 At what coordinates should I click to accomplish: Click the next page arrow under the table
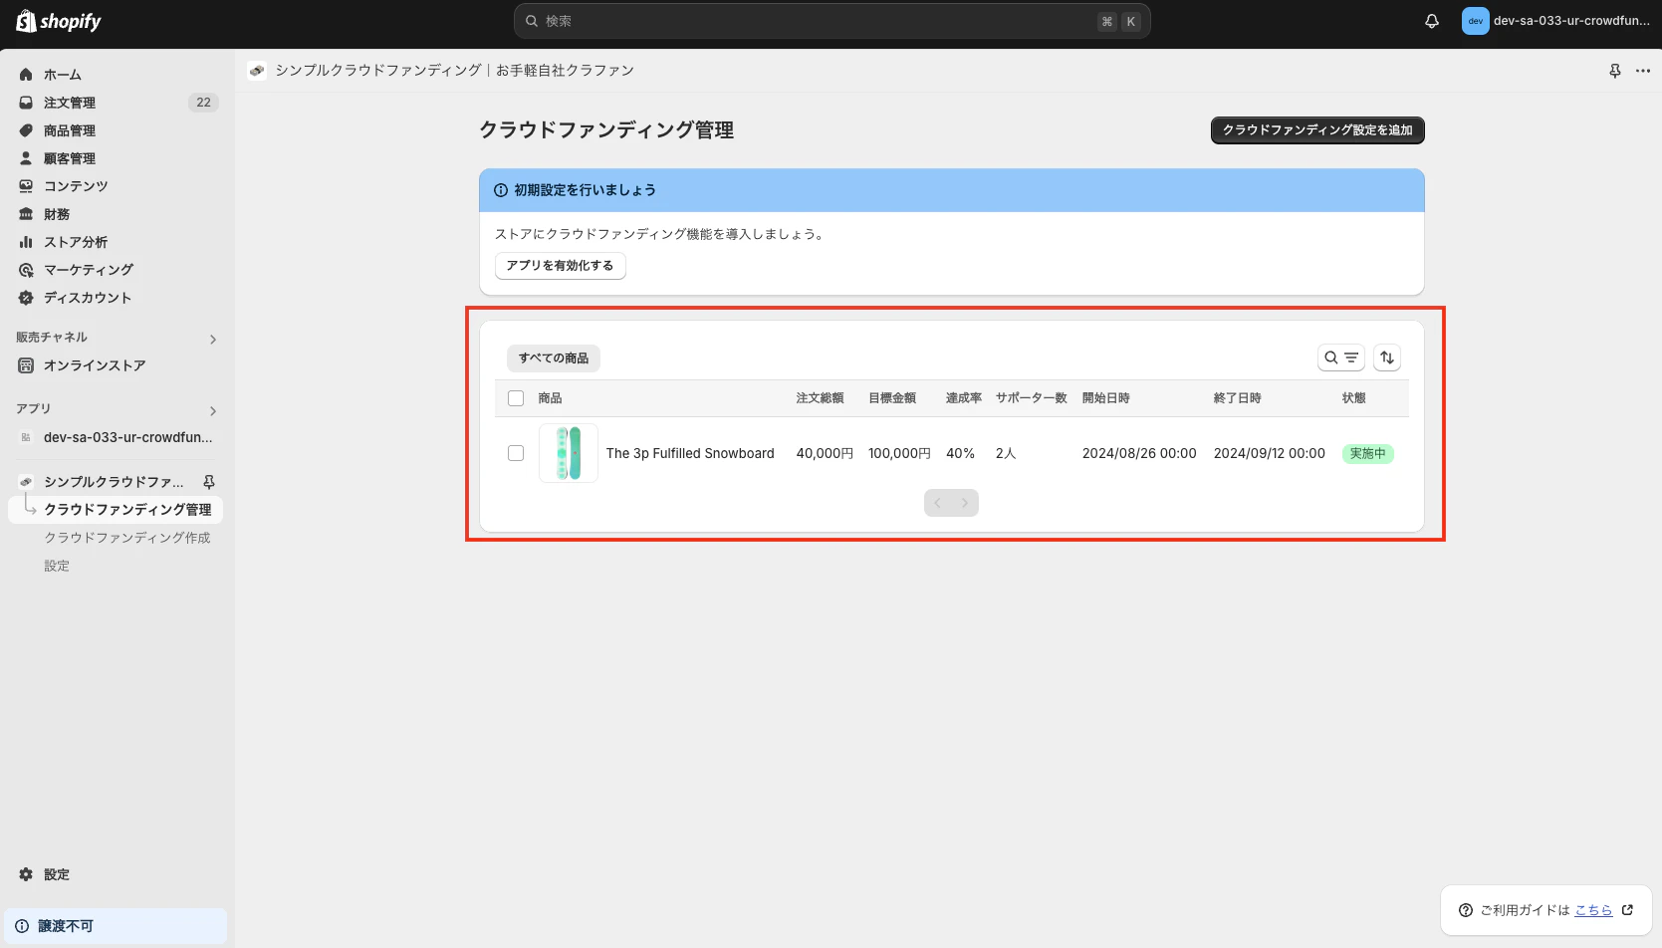coord(964,502)
